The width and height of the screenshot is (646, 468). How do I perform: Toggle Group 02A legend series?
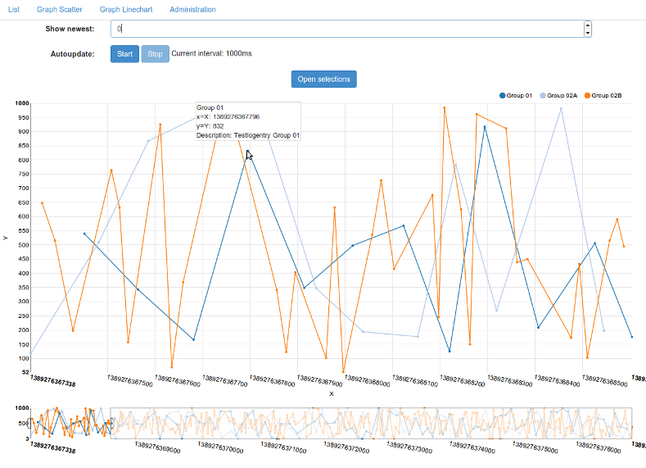558,96
